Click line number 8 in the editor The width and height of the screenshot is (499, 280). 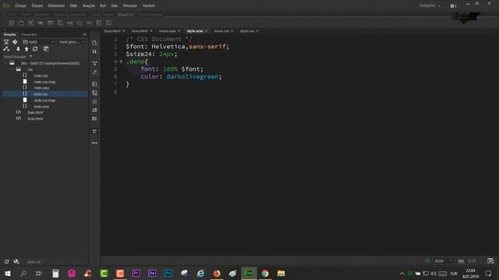click(x=115, y=92)
